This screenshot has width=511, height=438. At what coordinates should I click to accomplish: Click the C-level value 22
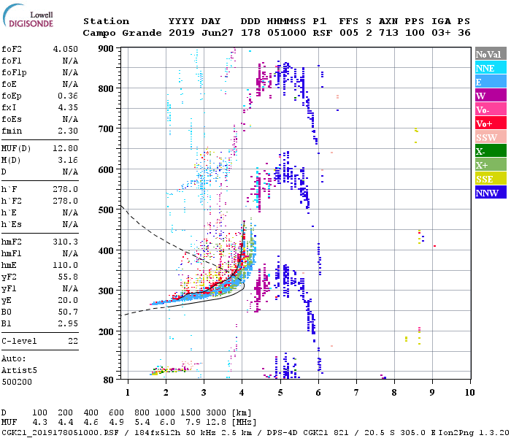point(73,341)
